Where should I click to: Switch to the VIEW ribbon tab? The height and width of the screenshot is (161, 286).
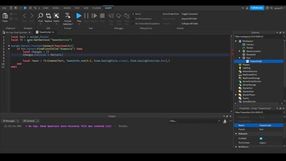86,8
